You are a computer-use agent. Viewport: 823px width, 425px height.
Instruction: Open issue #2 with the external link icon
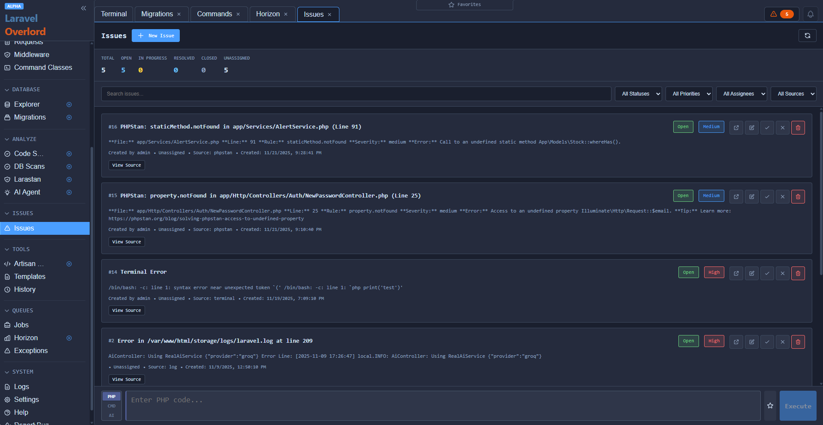[x=736, y=341]
